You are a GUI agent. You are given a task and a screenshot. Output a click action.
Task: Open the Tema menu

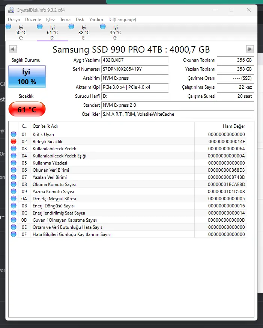(x=65, y=20)
